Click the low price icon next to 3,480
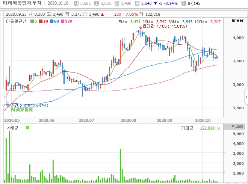Image resolution: width=248 pixels, height=184 pixels. click(117, 3)
